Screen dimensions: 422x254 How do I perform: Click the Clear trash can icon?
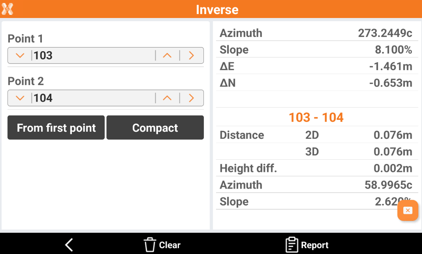click(x=149, y=245)
